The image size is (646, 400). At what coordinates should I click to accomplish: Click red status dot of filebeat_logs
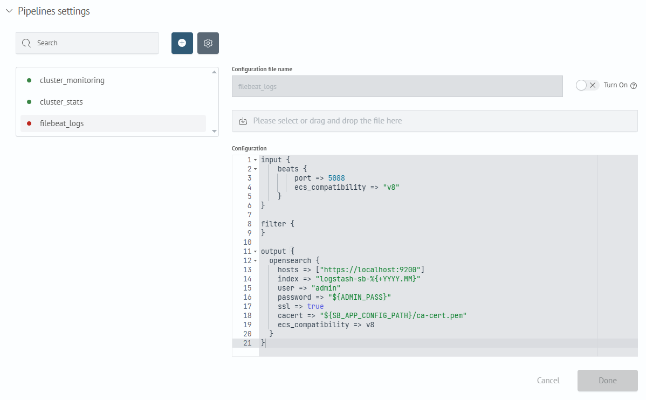tap(29, 123)
